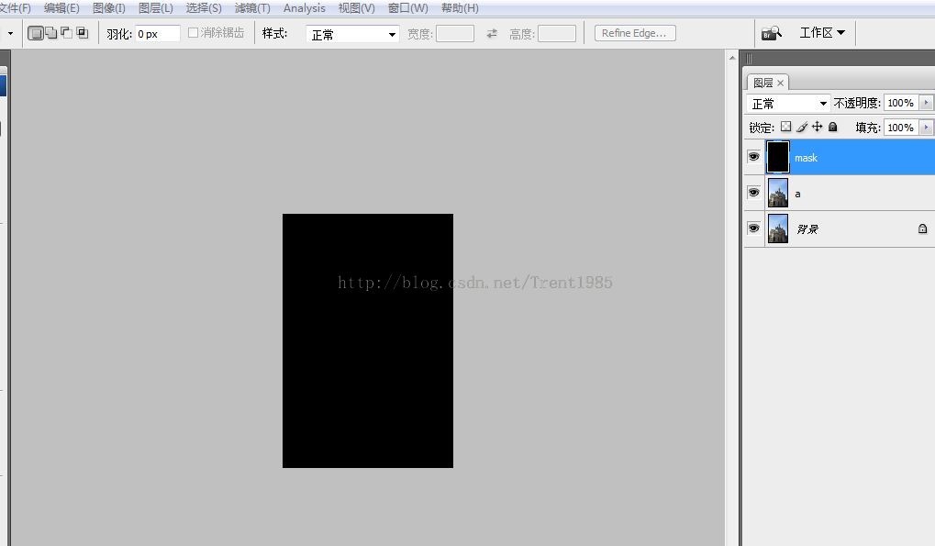Screen dimensions: 935x546
Task: Open the 图层(L) menu
Action: [x=156, y=8]
